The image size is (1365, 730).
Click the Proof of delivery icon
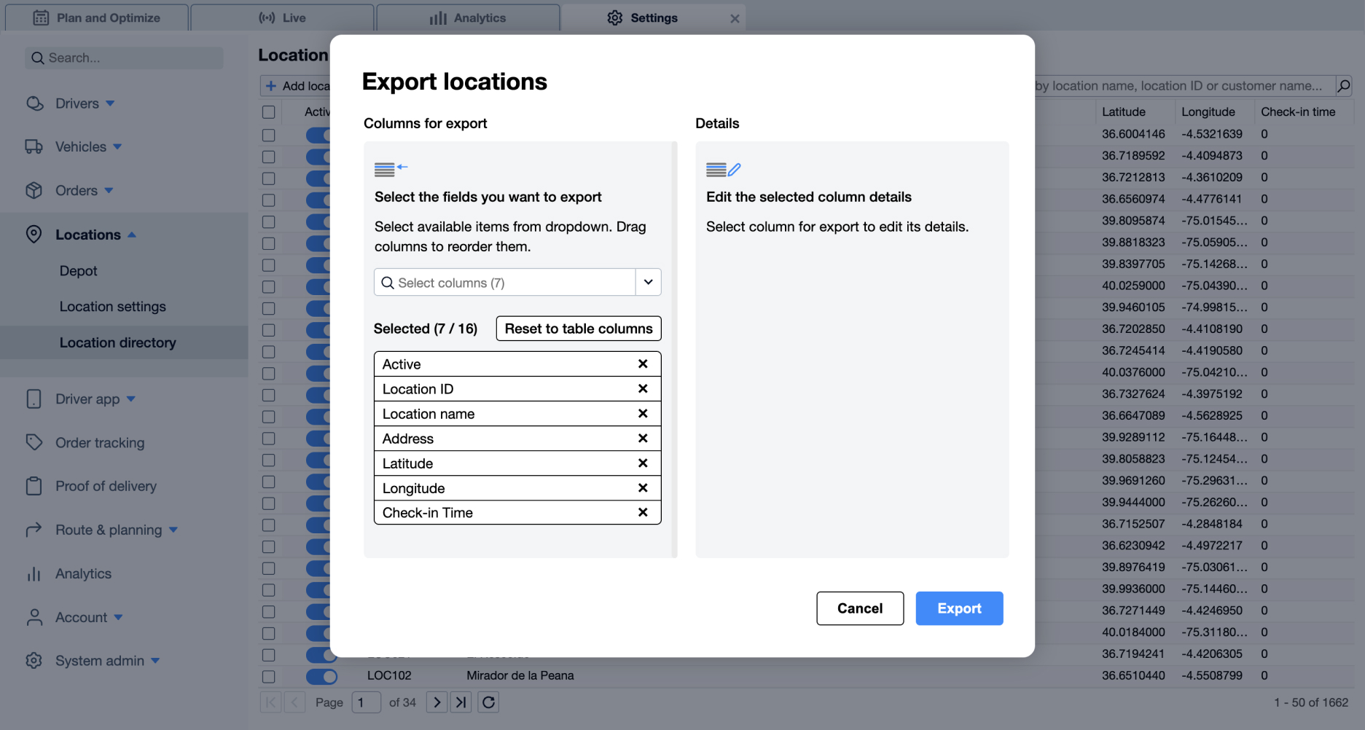point(34,486)
